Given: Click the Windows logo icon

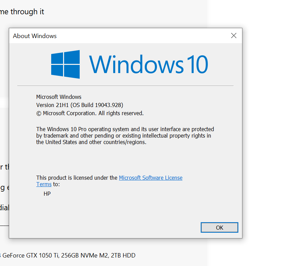Looking at the screenshot, I should pyautogui.click(x=65, y=64).
